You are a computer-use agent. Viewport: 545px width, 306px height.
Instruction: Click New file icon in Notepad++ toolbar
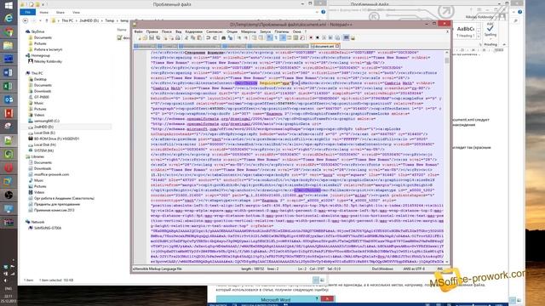(x=140, y=37)
